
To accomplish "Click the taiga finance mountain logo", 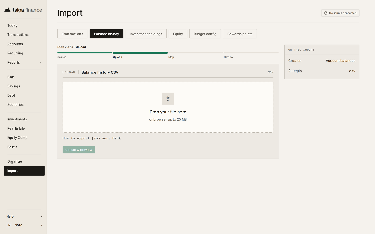I will click(8, 10).
